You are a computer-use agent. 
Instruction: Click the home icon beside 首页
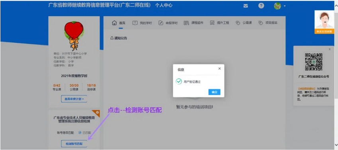point(114,23)
